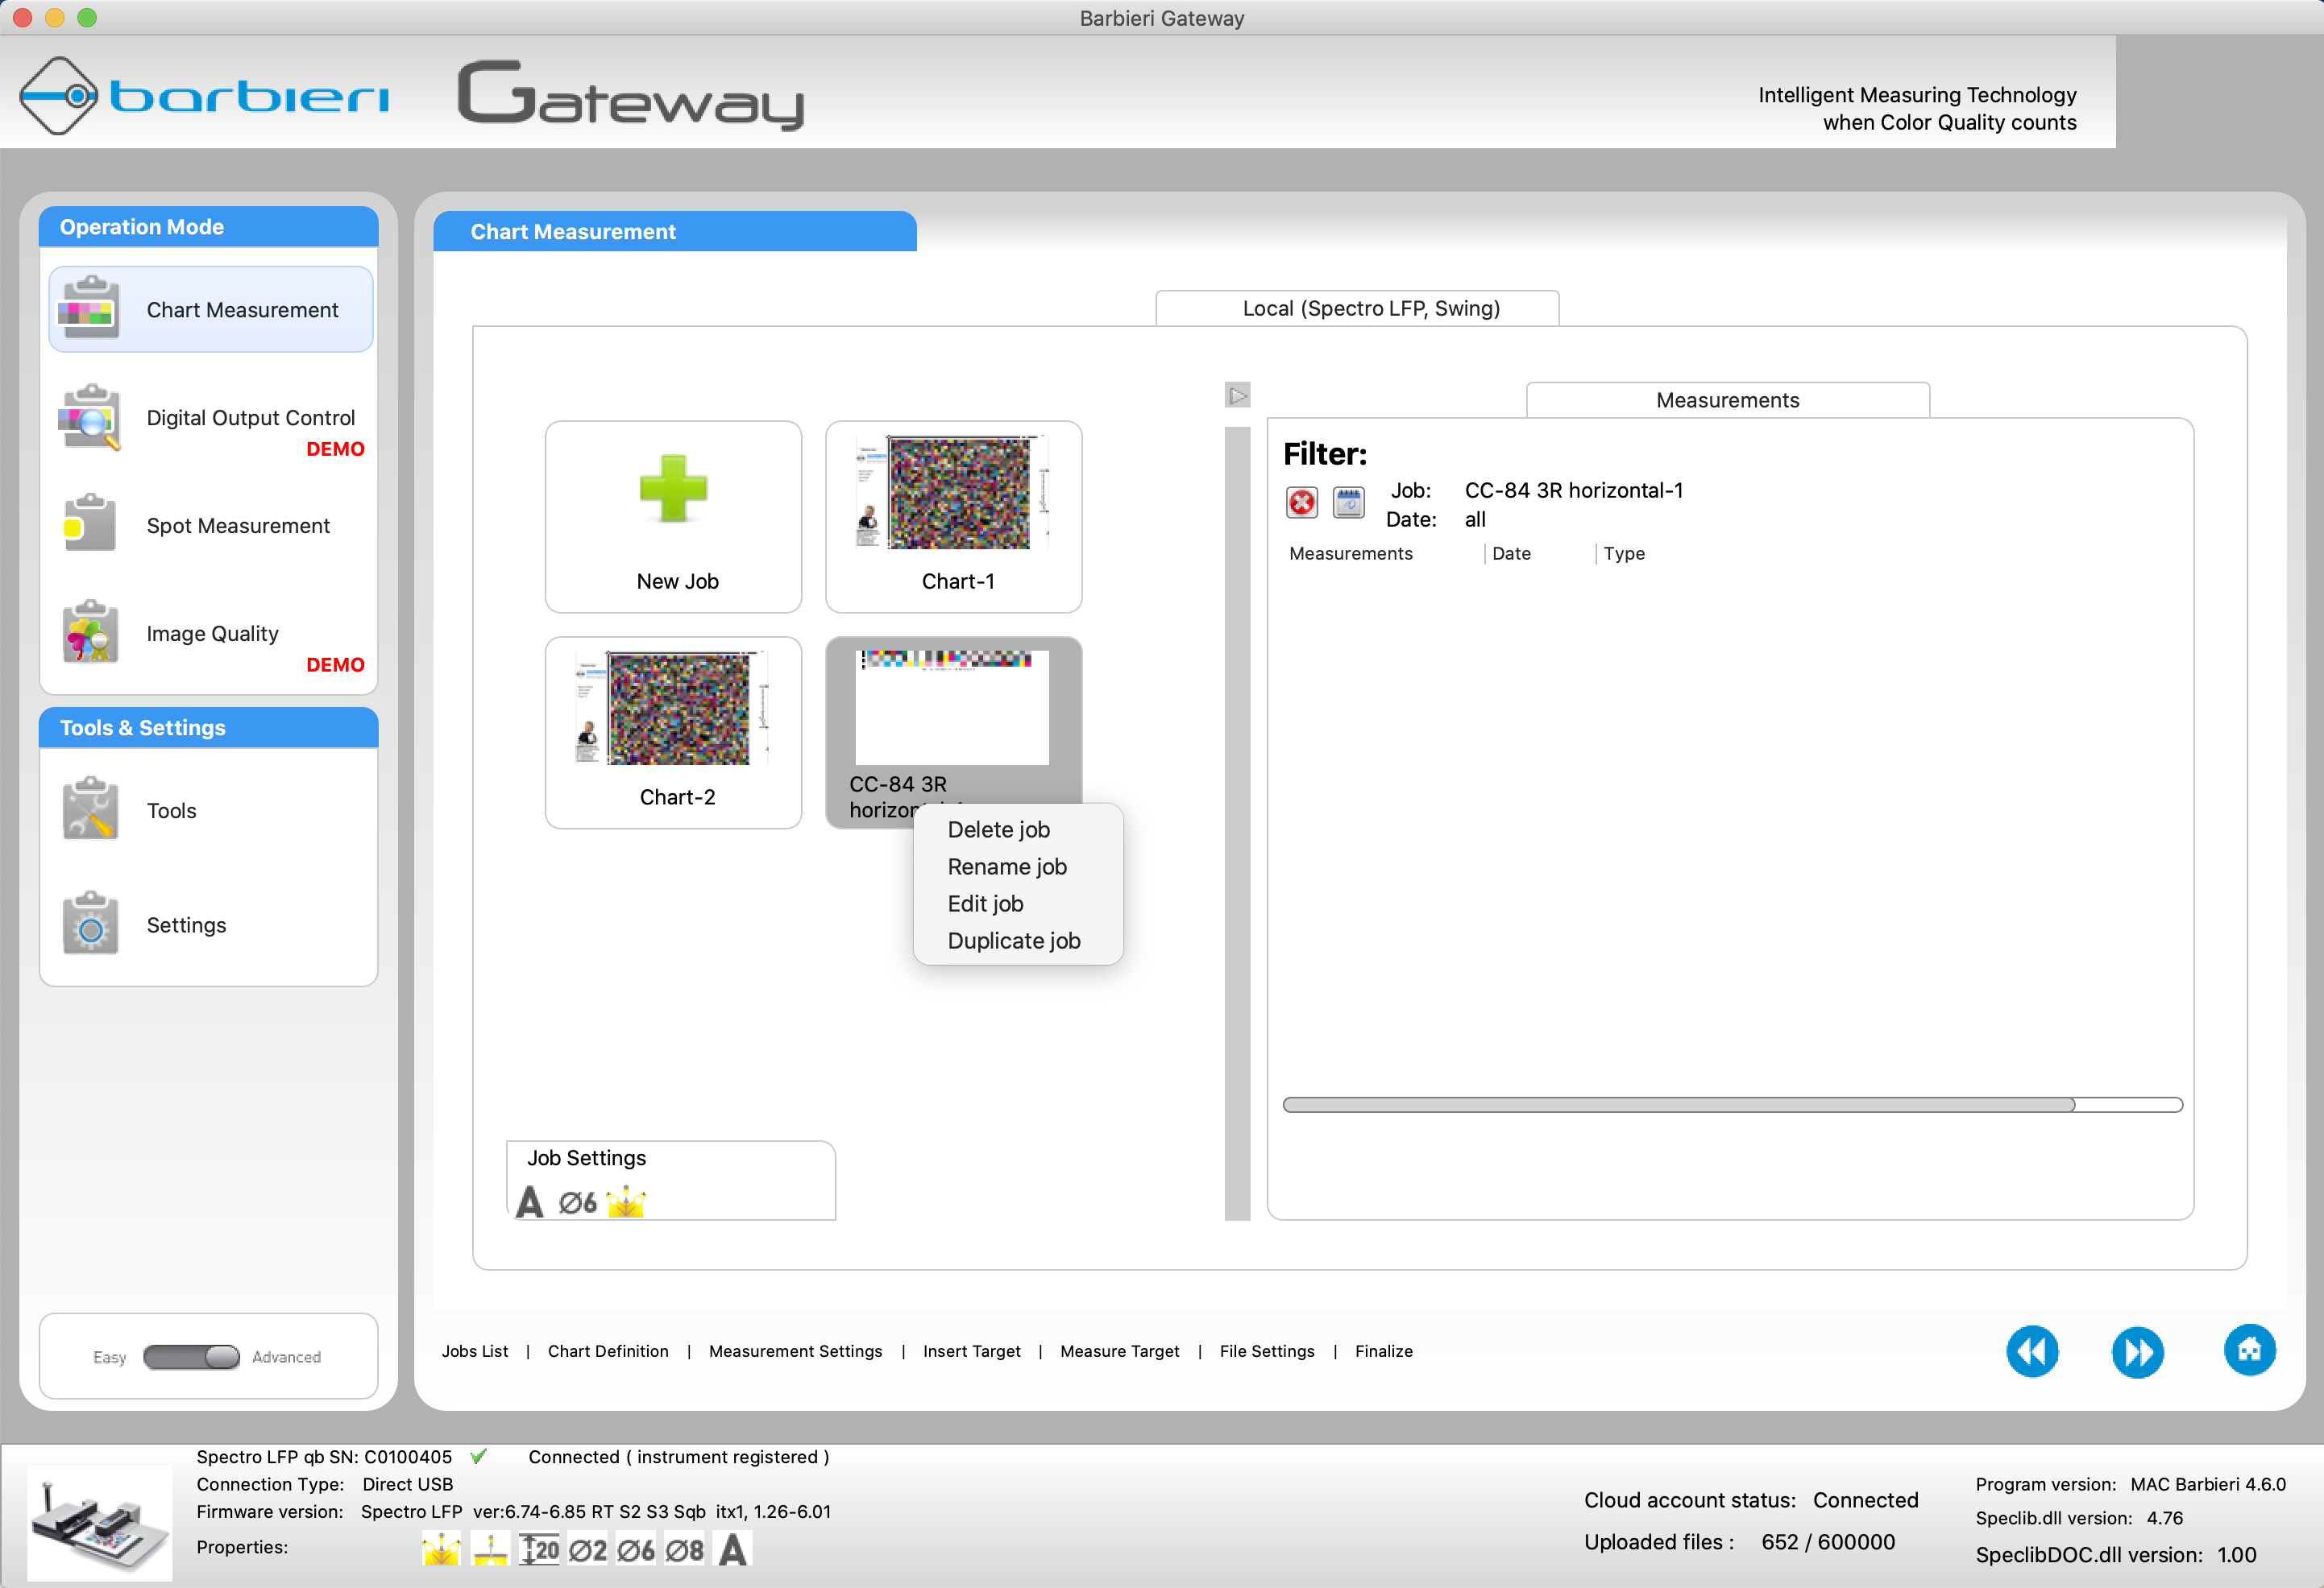
Task: Select the Spot Measurement icon
Action: (89, 523)
